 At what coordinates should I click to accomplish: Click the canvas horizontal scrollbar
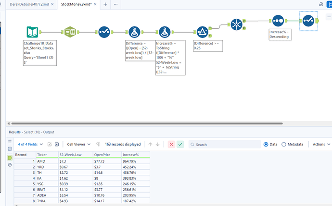click(x=147, y=123)
